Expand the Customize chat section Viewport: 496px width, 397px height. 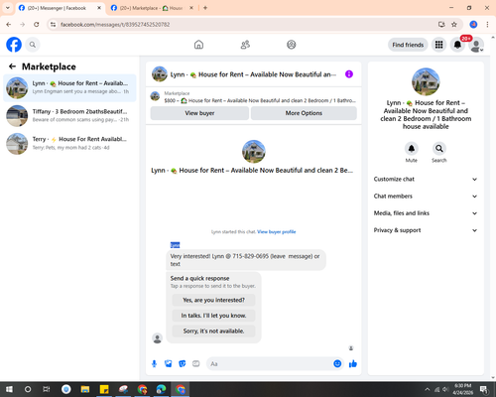[x=426, y=179]
